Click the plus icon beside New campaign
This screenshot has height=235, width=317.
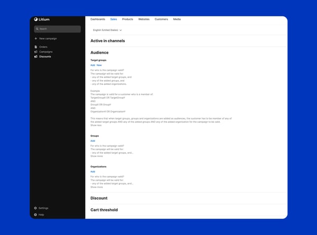tap(36, 38)
